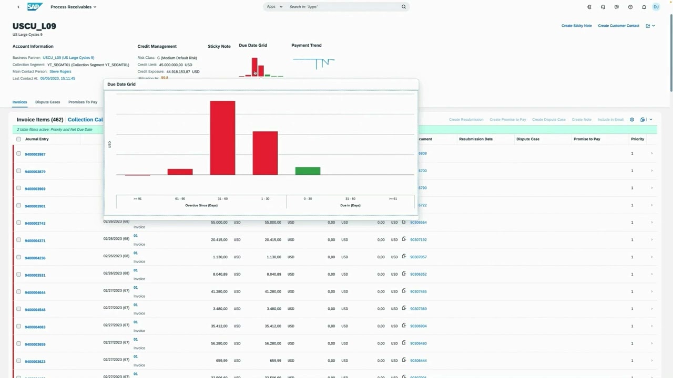Viewport: 673px width, 378px height.
Task: Open the feedback chat icon
Action: [617, 7]
